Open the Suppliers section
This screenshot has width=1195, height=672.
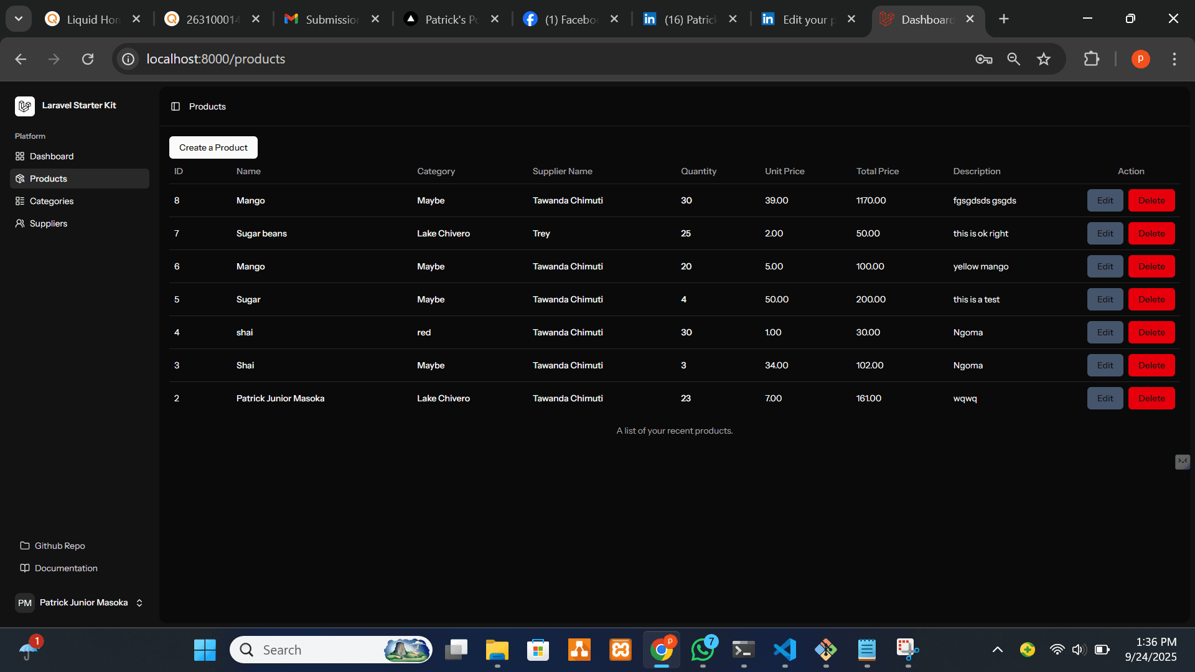[49, 223]
